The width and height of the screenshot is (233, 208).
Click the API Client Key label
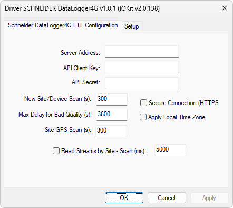(x=82, y=68)
